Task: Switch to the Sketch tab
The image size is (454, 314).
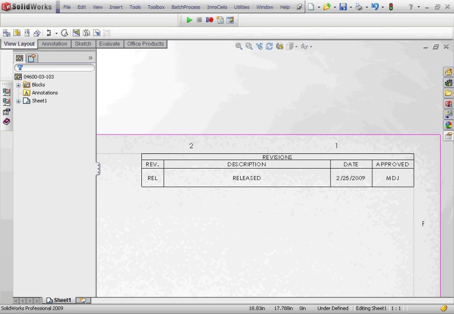Action: [83, 44]
